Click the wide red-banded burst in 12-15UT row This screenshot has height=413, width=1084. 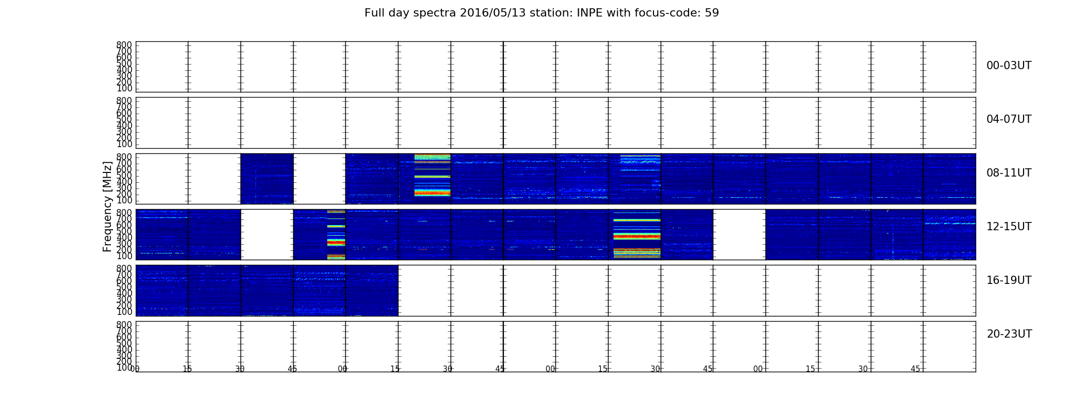pos(637,234)
